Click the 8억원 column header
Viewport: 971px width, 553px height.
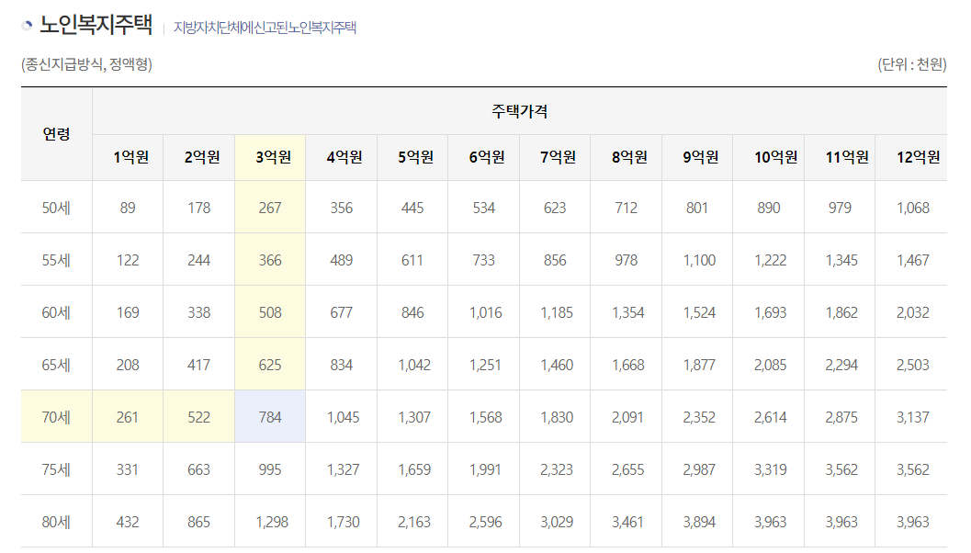coord(627,157)
